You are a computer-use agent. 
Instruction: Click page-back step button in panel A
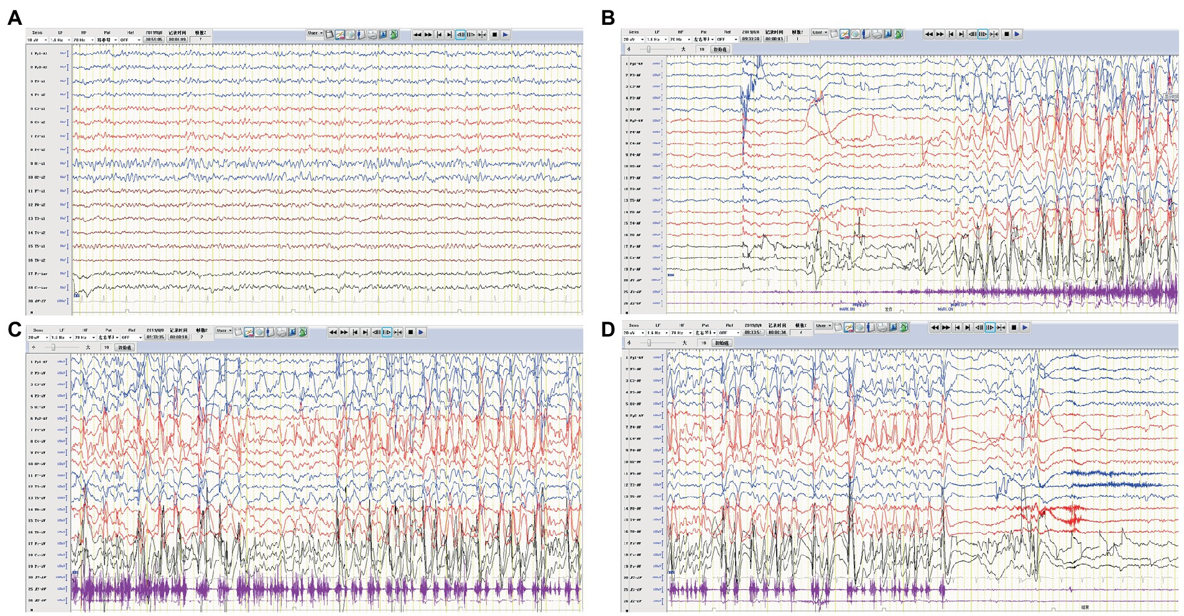461,35
